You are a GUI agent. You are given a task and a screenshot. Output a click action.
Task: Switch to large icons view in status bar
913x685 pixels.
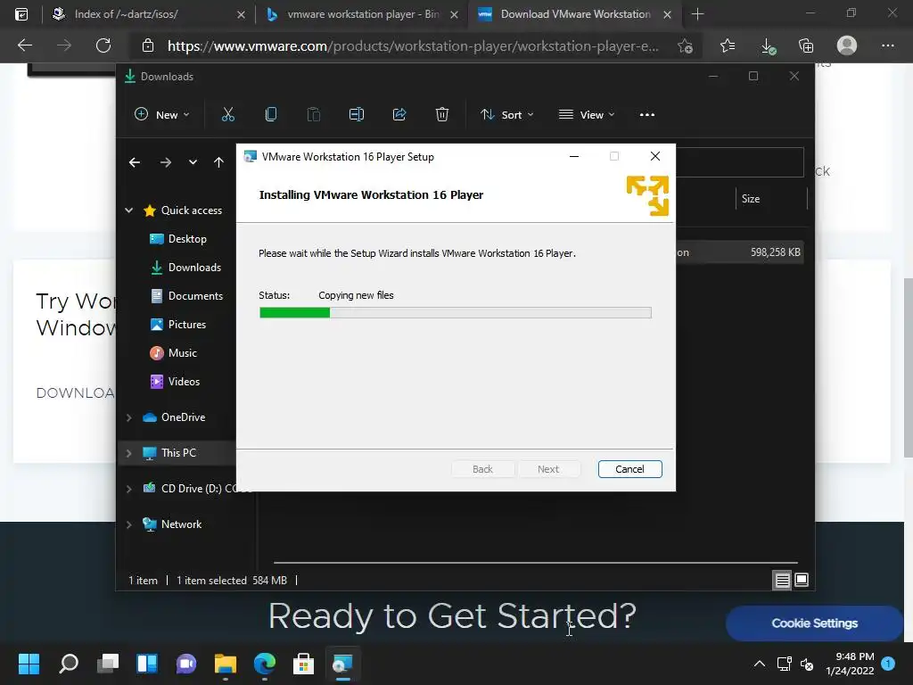[x=802, y=580]
